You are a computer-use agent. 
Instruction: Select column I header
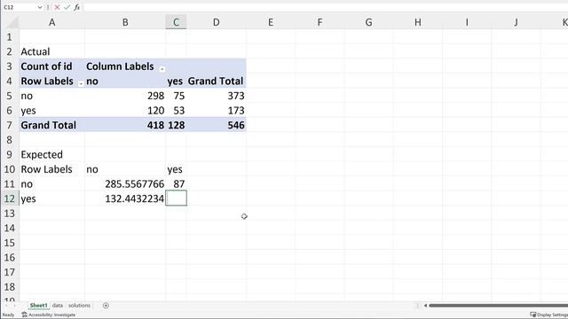coord(467,22)
